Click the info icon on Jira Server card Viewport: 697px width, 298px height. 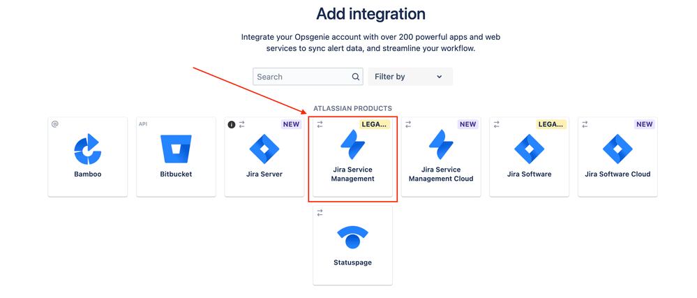click(231, 124)
